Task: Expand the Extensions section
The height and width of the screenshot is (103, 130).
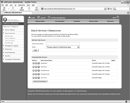Action: 4,49
